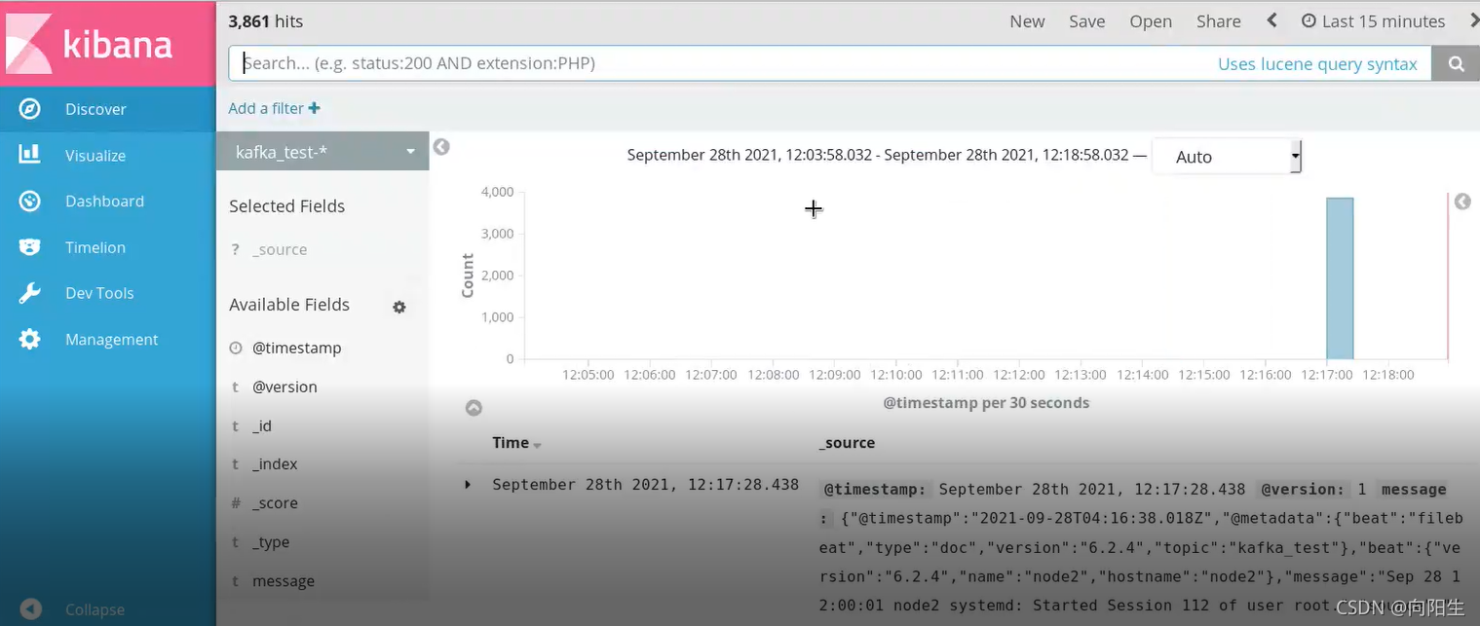Click Open in the top menu

[x=1151, y=21]
